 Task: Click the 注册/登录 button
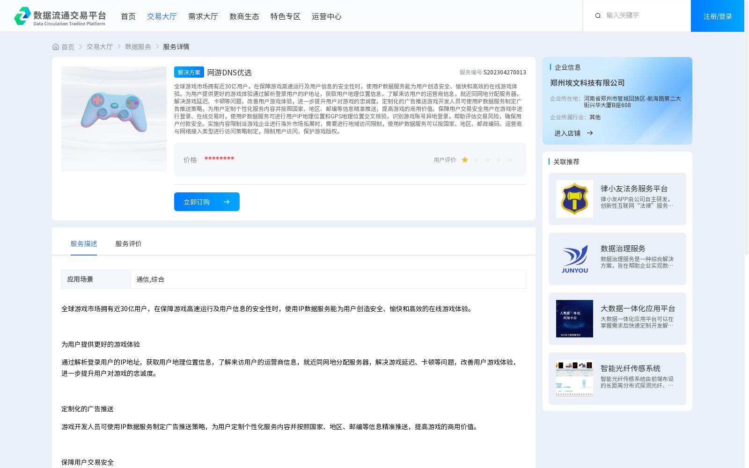click(718, 16)
